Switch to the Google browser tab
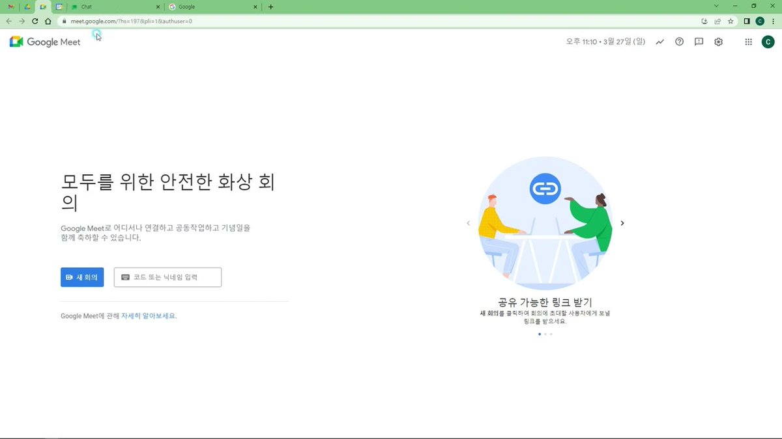This screenshot has width=782, height=439. (x=214, y=7)
